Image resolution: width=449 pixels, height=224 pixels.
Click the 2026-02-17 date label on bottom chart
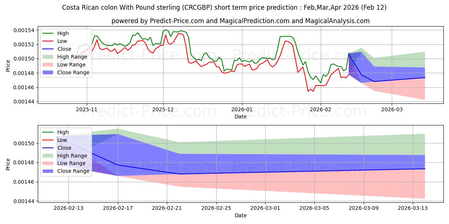[118, 208]
